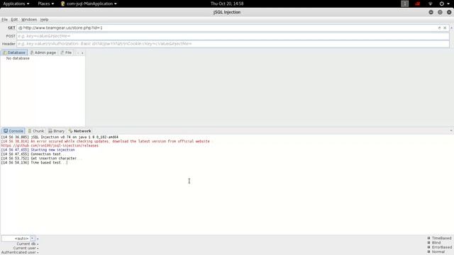The image size is (454, 255).
Task: Open the com-jsql-MainApplication app menu
Action: (x=89, y=4)
